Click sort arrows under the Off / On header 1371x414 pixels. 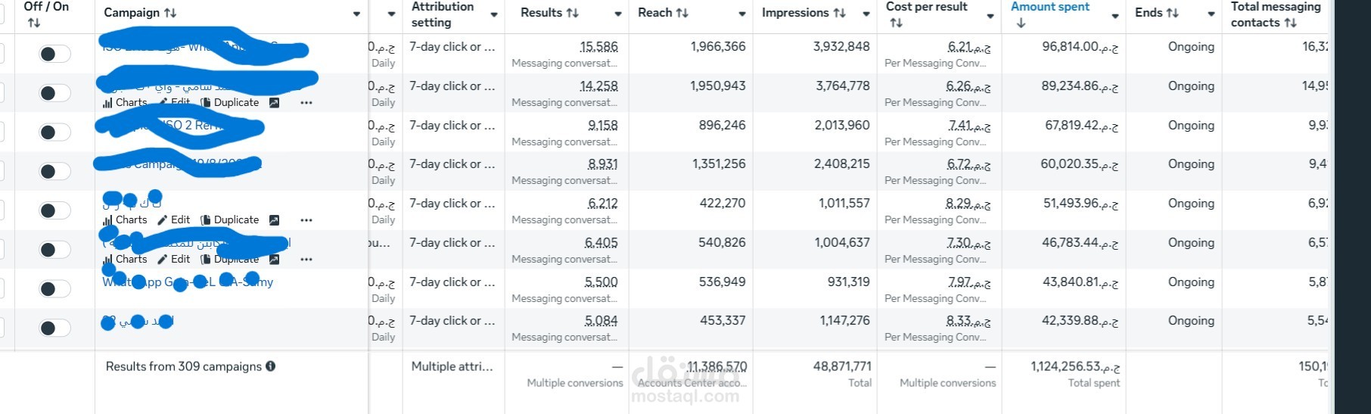34,23
